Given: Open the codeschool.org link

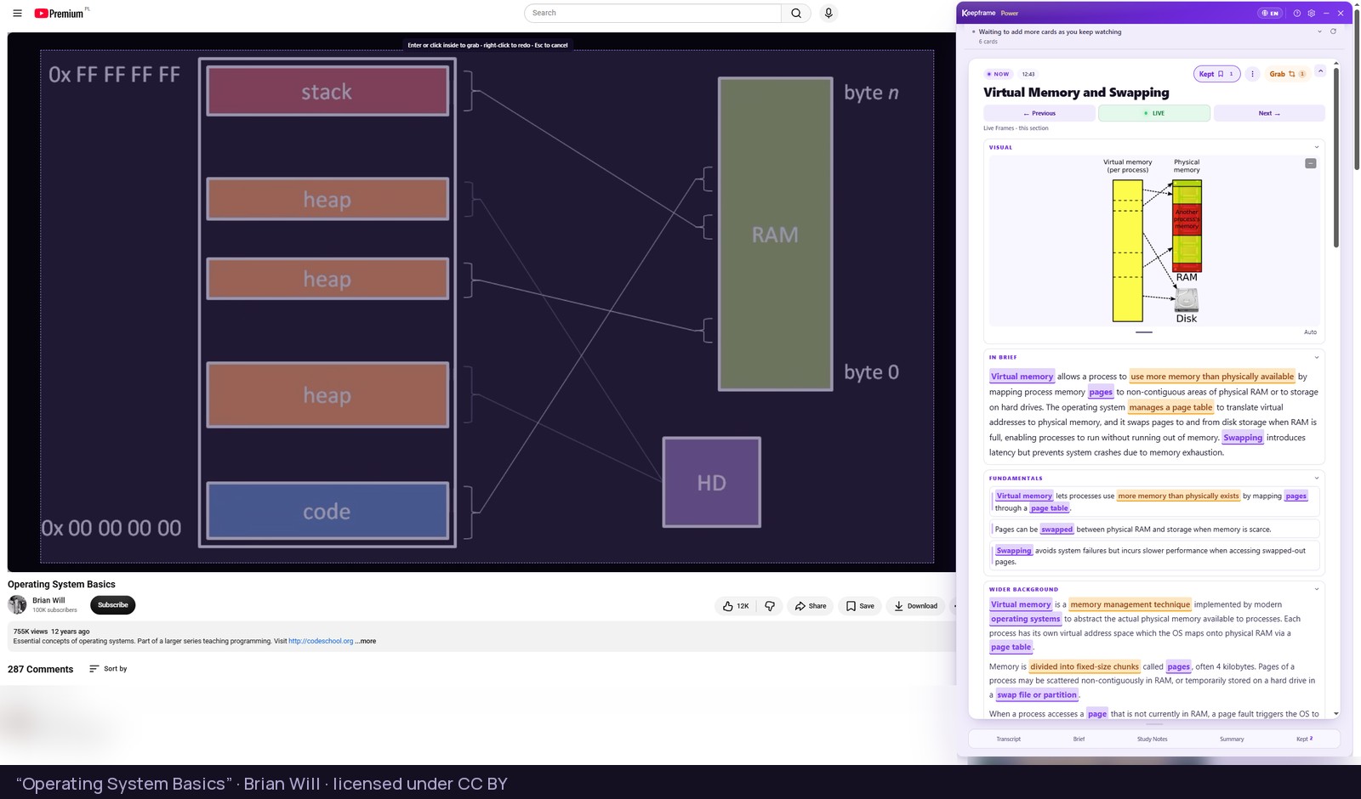Looking at the screenshot, I should click(321, 642).
